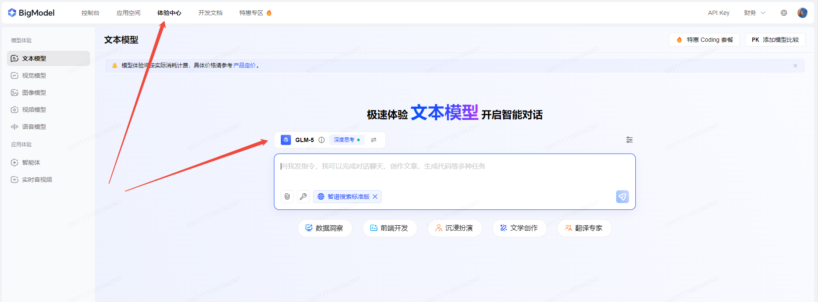Open the 控制台 menu item
The image size is (818, 302).
90,13
